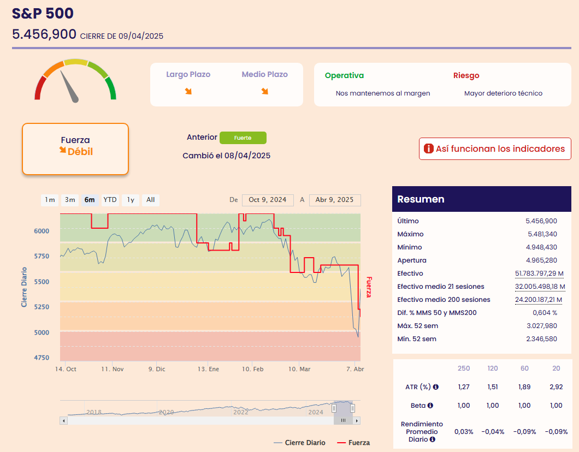Image resolution: width=579 pixels, height=452 pixels.
Task: Select the 1m chart range
Action: [x=50, y=200]
